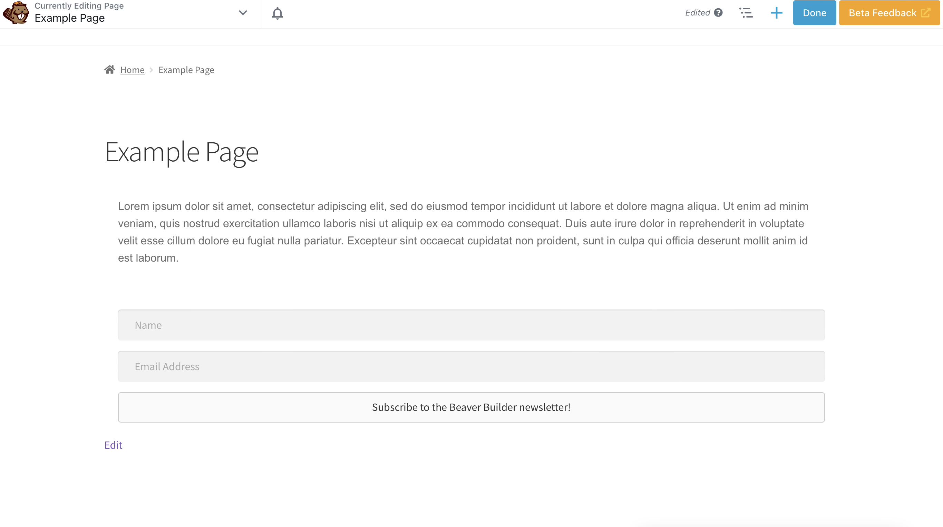This screenshot has height=527, width=943.
Task: Click the help question mark beside Edited
Action: click(x=718, y=13)
